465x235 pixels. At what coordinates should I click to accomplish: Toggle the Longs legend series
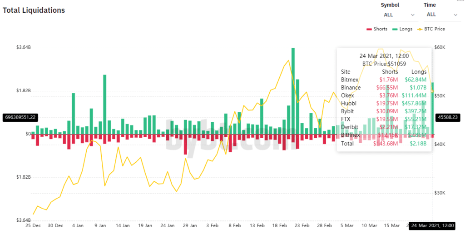pyautogui.click(x=402, y=29)
